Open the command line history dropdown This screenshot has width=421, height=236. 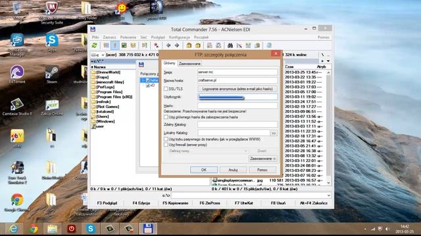[x=329, y=195]
